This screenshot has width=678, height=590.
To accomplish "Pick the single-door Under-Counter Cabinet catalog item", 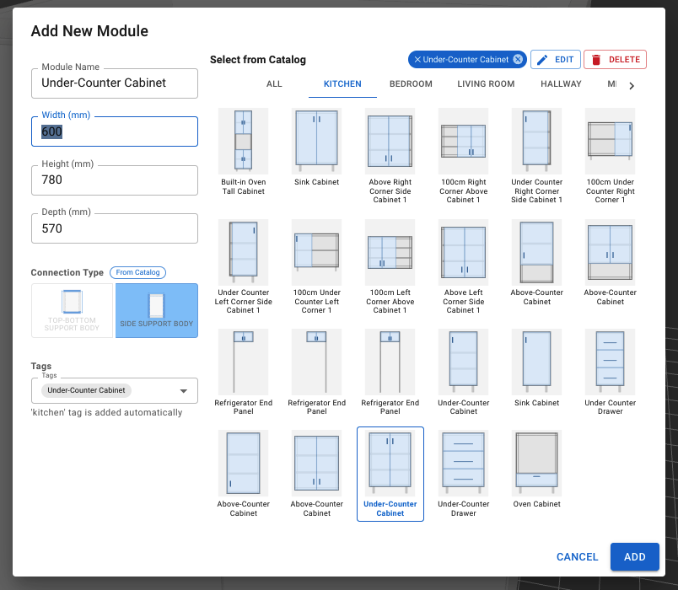I will coord(463,362).
